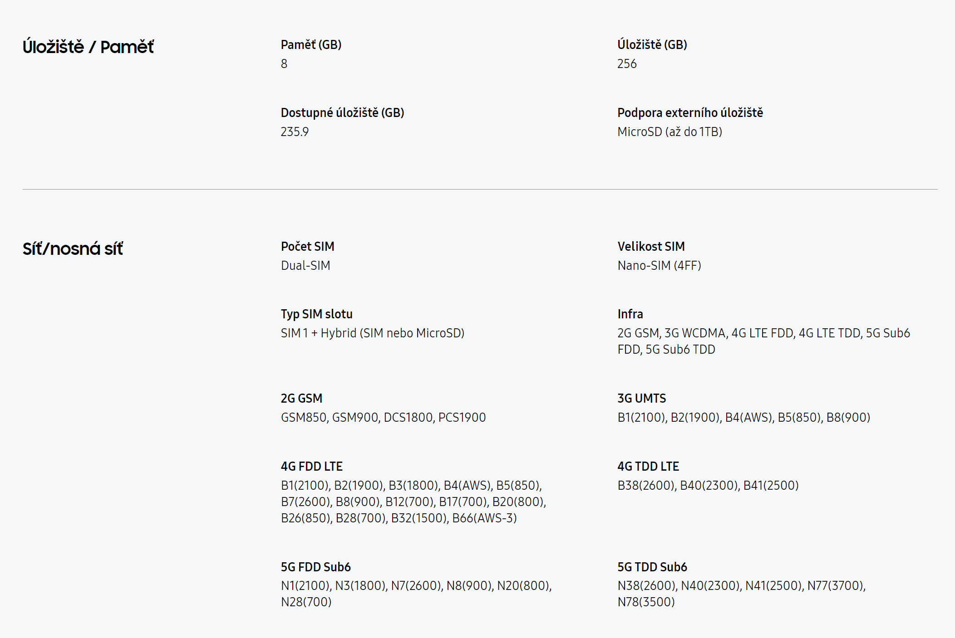Select the Nano-SIM (4FF) value
The width and height of the screenshot is (955, 638).
pyautogui.click(x=659, y=266)
